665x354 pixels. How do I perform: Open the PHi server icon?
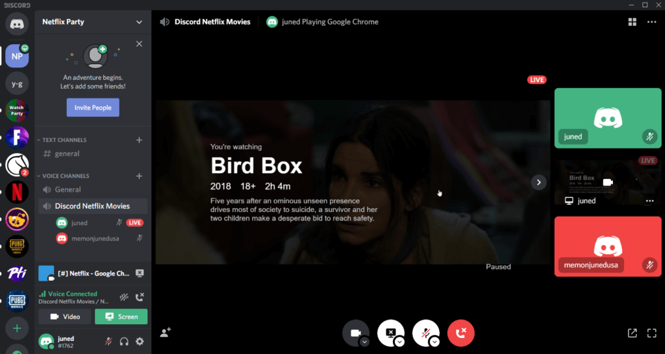tap(17, 274)
